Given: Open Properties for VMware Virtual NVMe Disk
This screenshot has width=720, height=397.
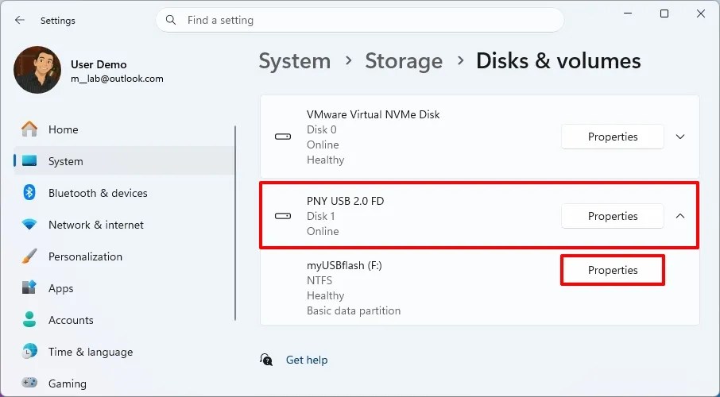Looking at the screenshot, I should pyautogui.click(x=613, y=137).
